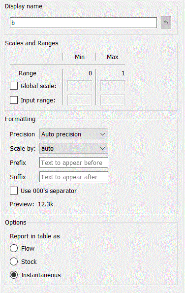Click the Global scale Min field

80,86
